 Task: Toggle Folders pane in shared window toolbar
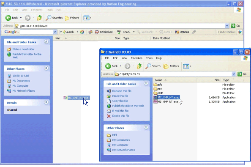point(72,18)
